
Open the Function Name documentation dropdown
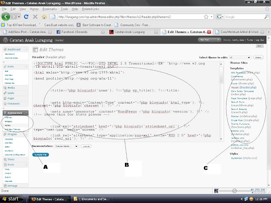point(66,146)
